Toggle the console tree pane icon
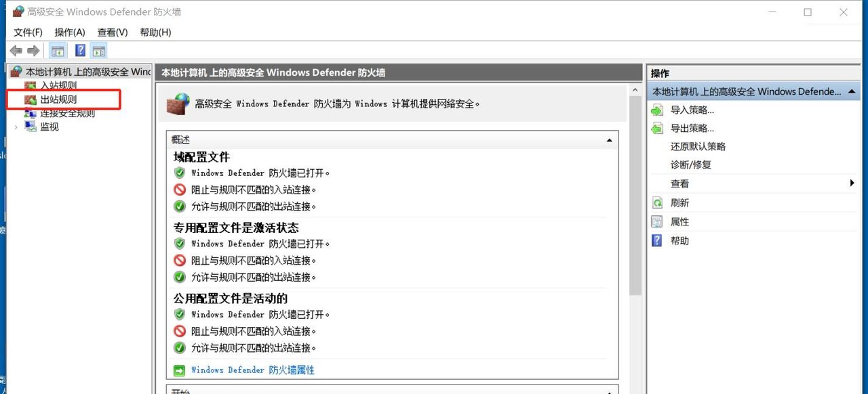 point(58,51)
